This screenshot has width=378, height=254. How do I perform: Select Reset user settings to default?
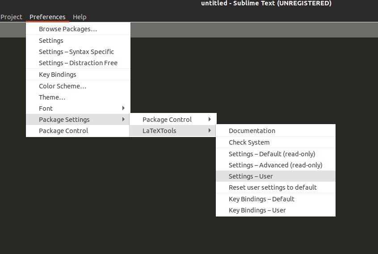(x=276, y=187)
